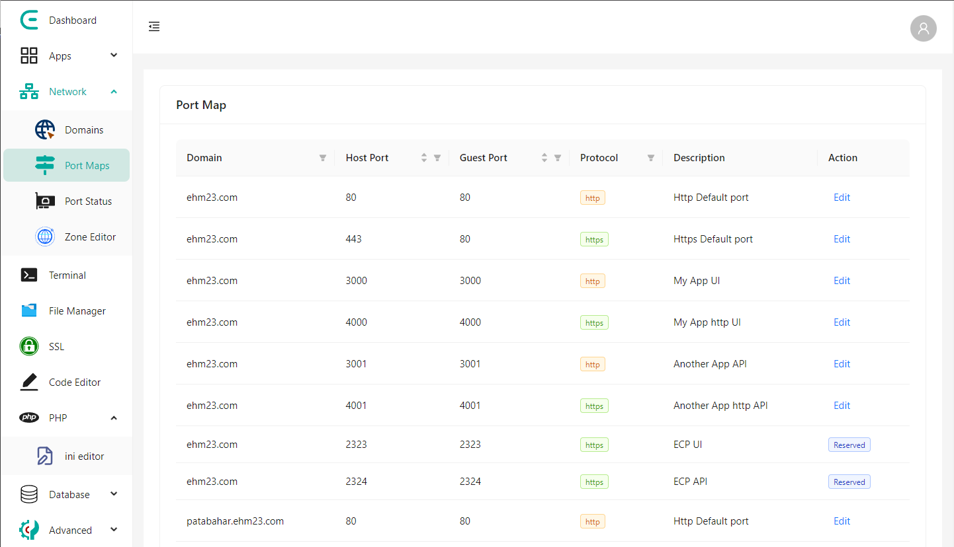The height and width of the screenshot is (547, 954).
Task: Click the Code Editor pen icon
Action: pyautogui.click(x=29, y=382)
